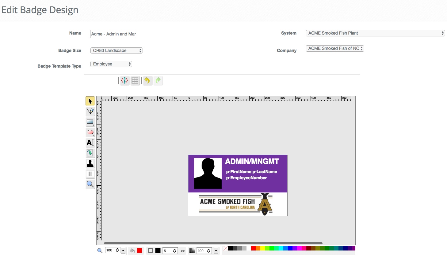The image size is (447, 256).
Task: Open the Company dropdown
Action: coord(334,49)
